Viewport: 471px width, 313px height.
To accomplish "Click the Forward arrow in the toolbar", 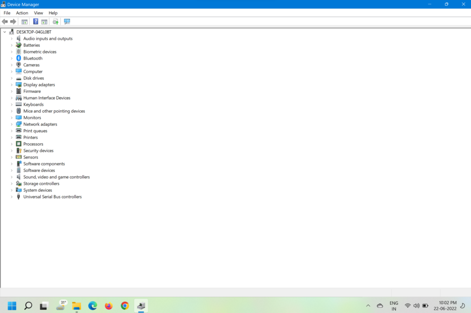I will (x=13, y=22).
